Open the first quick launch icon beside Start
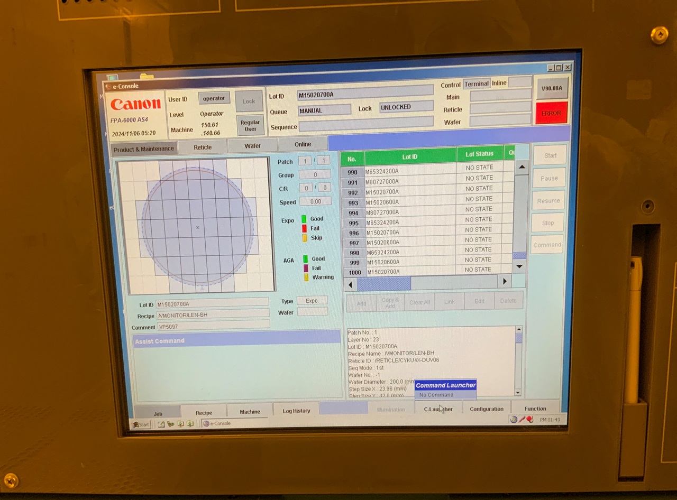 click(161, 424)
